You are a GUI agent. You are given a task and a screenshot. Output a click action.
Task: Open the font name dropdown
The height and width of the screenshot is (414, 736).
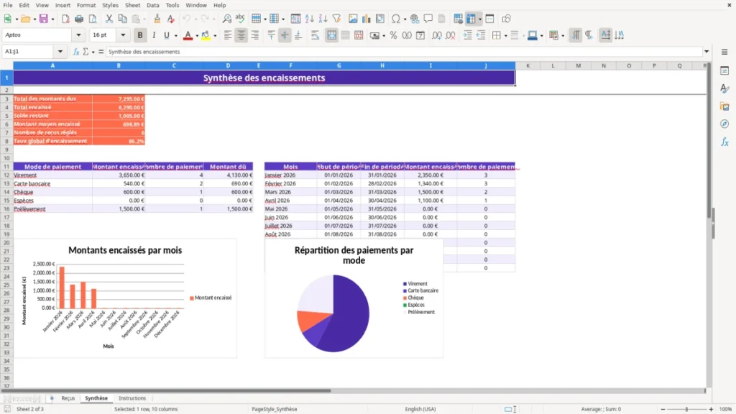pyautogui.click(x=78, y=35)
